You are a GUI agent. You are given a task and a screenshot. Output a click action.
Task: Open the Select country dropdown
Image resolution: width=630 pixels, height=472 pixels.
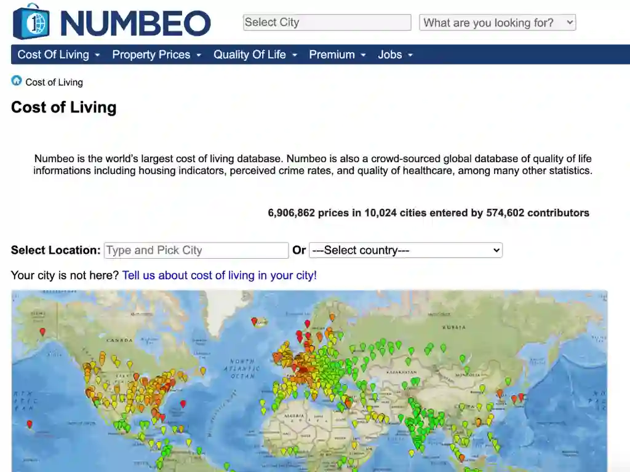pos(405,250)
